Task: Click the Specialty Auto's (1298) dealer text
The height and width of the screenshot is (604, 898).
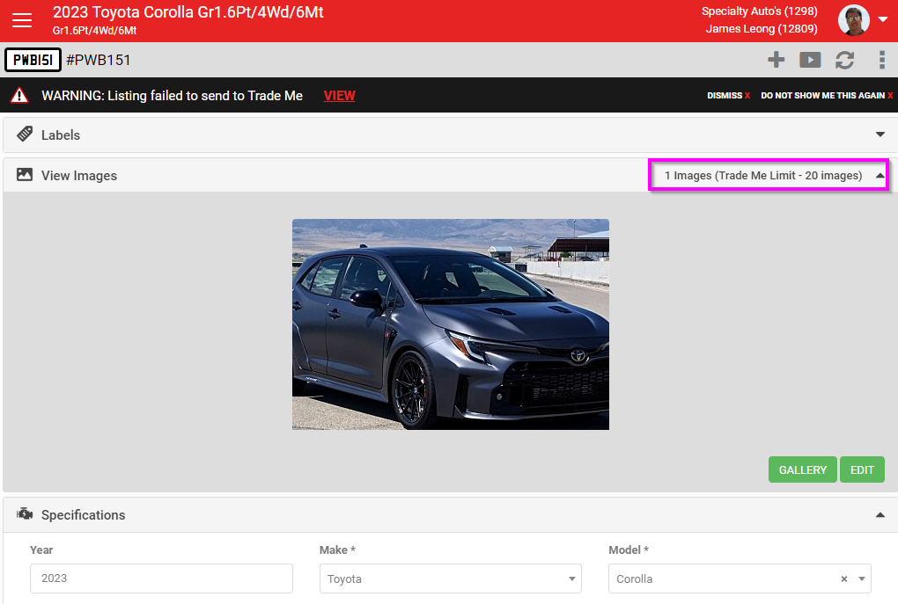Action: click(760, 11)
